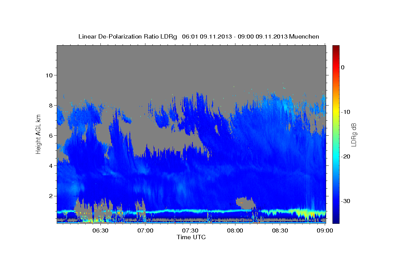Click the colorbar value -30
The image size is (403, 268).
(346, 201)
